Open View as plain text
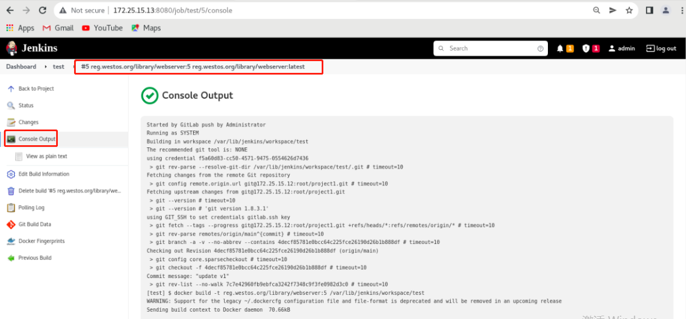 coord(47,156)
